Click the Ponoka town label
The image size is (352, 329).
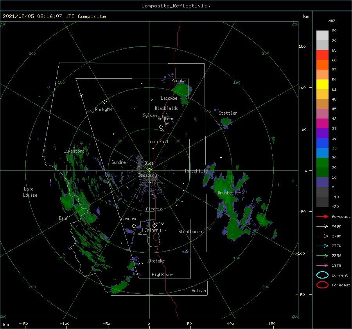178,81
